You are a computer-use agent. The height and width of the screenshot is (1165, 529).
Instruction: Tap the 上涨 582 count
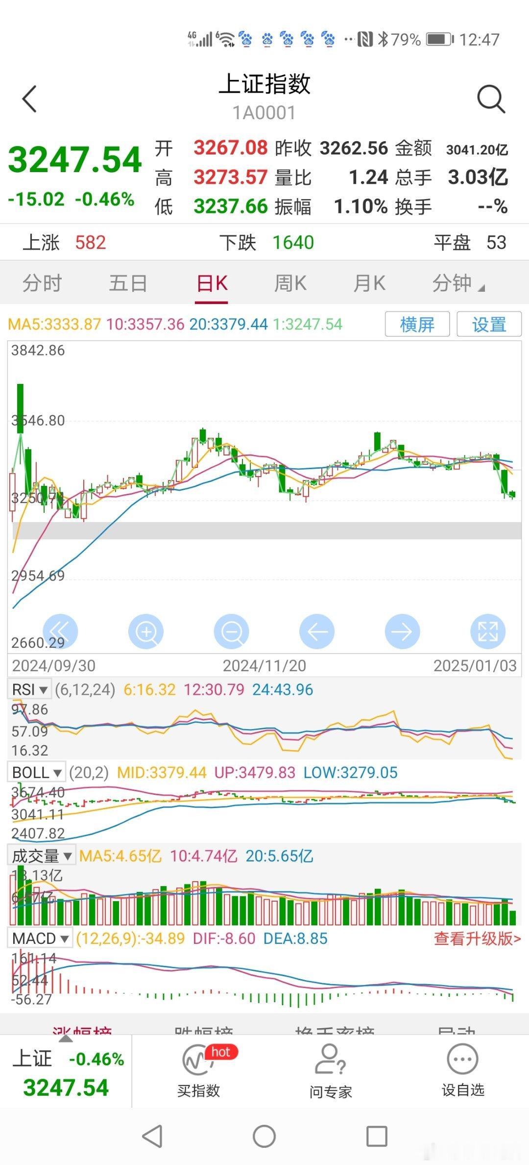[x=64, y=242]
